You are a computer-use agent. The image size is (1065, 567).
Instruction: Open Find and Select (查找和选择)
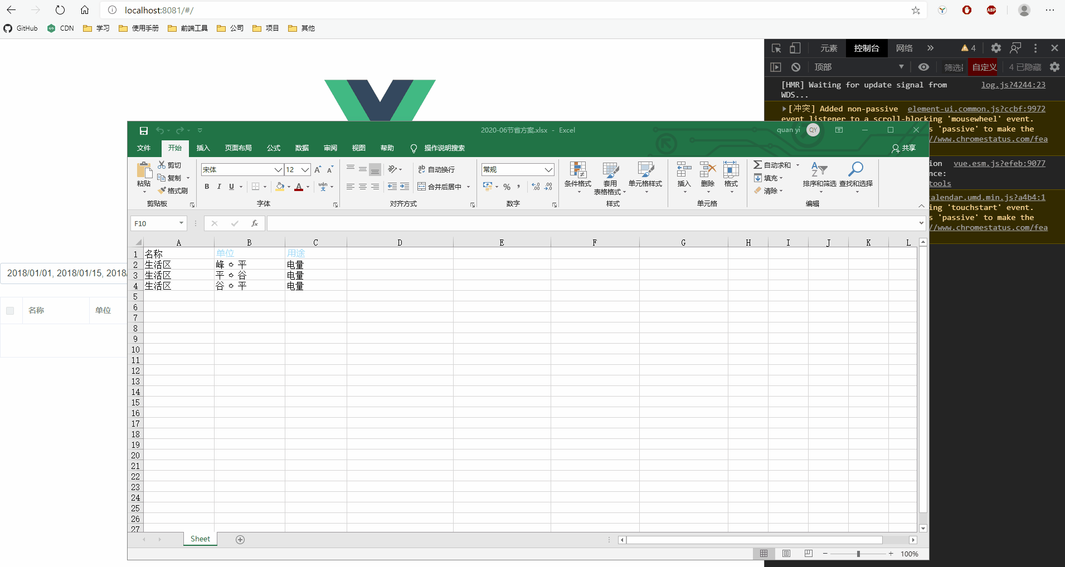point(856,178)
